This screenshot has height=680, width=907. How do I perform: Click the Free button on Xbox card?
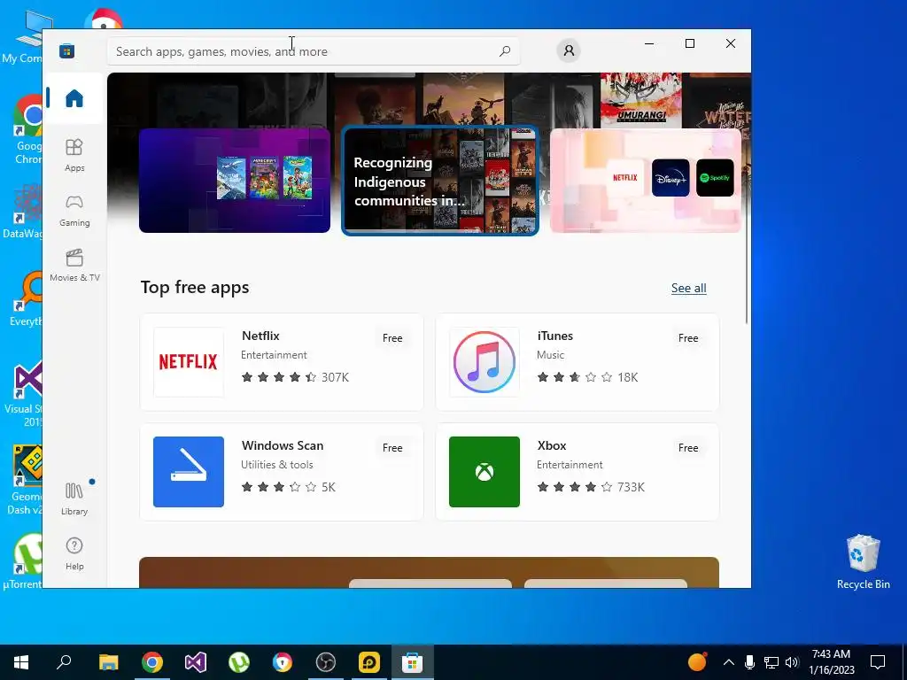pos(688,448)
